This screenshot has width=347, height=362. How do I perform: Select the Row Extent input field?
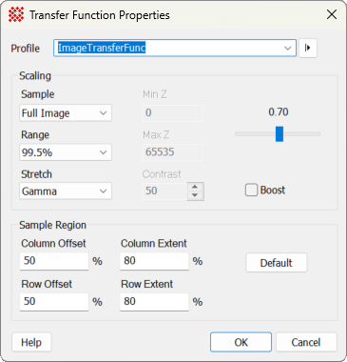[x=154, y=302]
